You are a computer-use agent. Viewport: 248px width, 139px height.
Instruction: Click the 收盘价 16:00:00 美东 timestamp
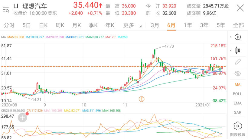tap(35, 13)
